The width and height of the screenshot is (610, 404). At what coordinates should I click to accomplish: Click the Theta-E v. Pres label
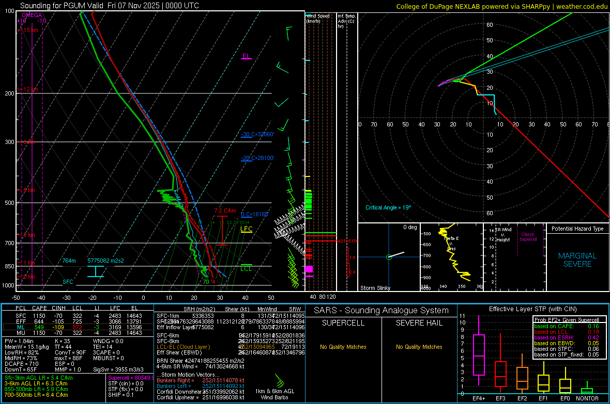[451, 244]
